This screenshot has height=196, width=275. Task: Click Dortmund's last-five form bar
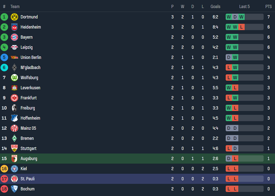pyautogui.click(x=244, y=17)
